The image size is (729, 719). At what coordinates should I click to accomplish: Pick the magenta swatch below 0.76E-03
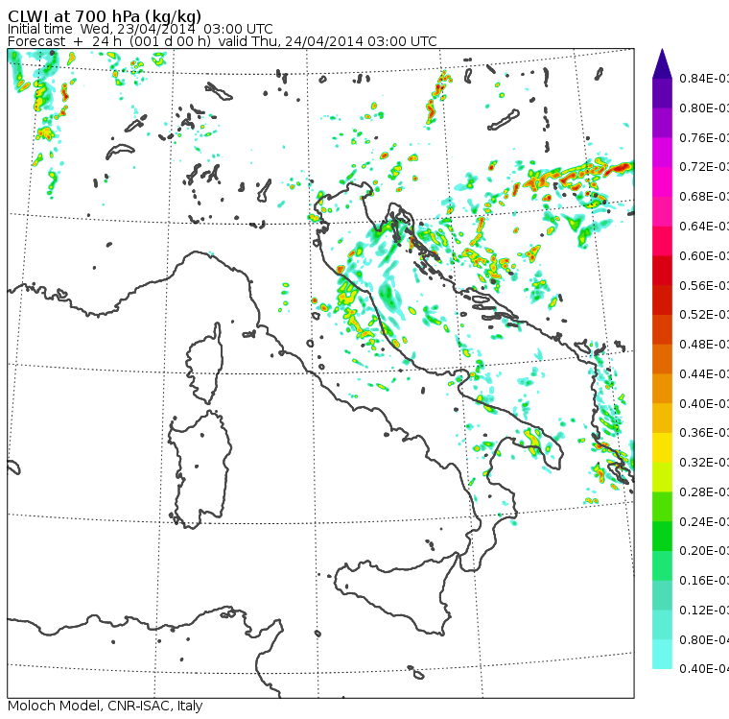pos(662,153)
